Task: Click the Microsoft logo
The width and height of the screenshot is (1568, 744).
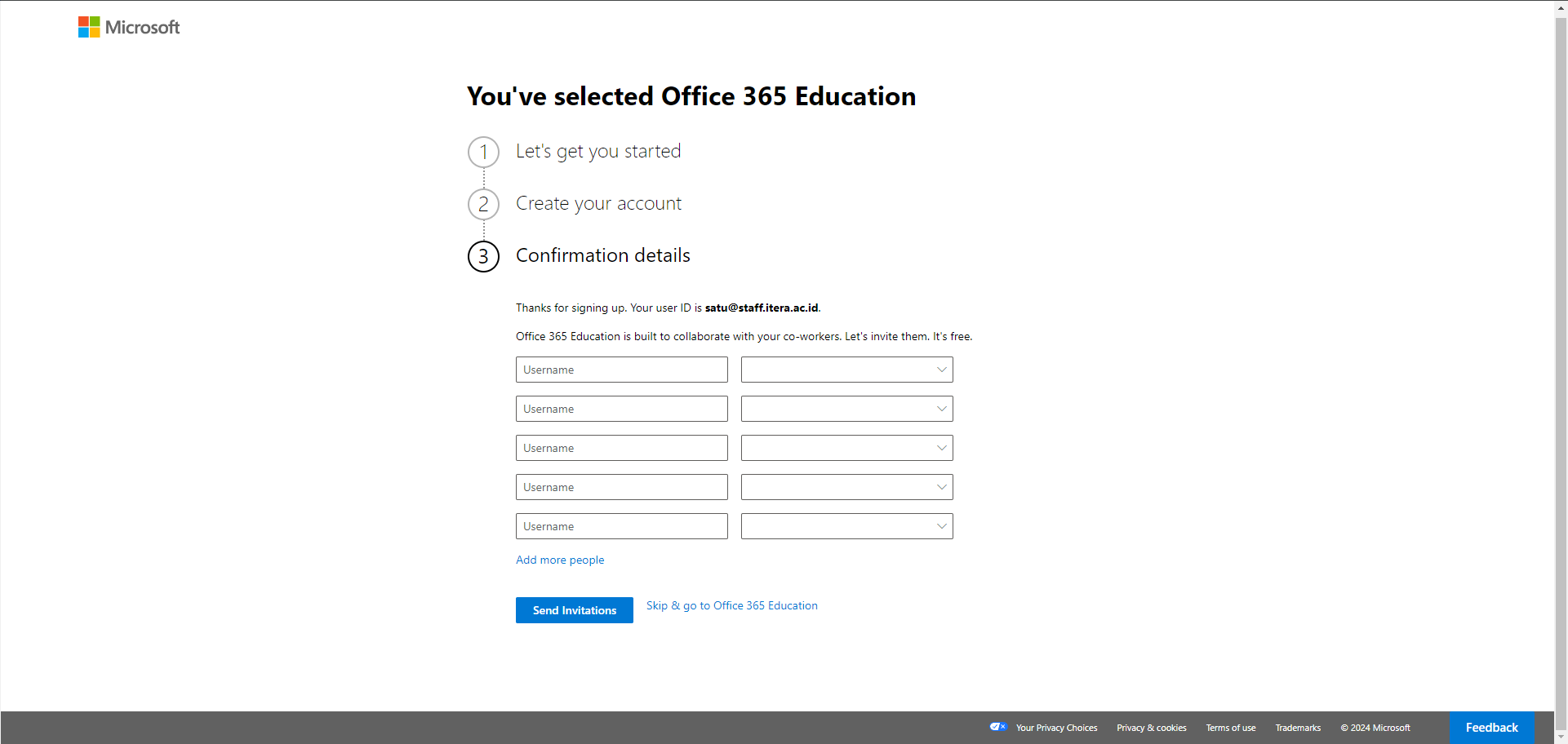Action: 129,27
